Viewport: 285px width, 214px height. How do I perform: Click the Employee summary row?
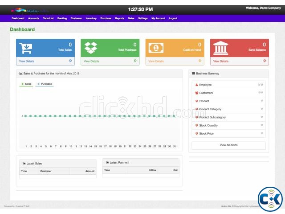pos(228,85)
